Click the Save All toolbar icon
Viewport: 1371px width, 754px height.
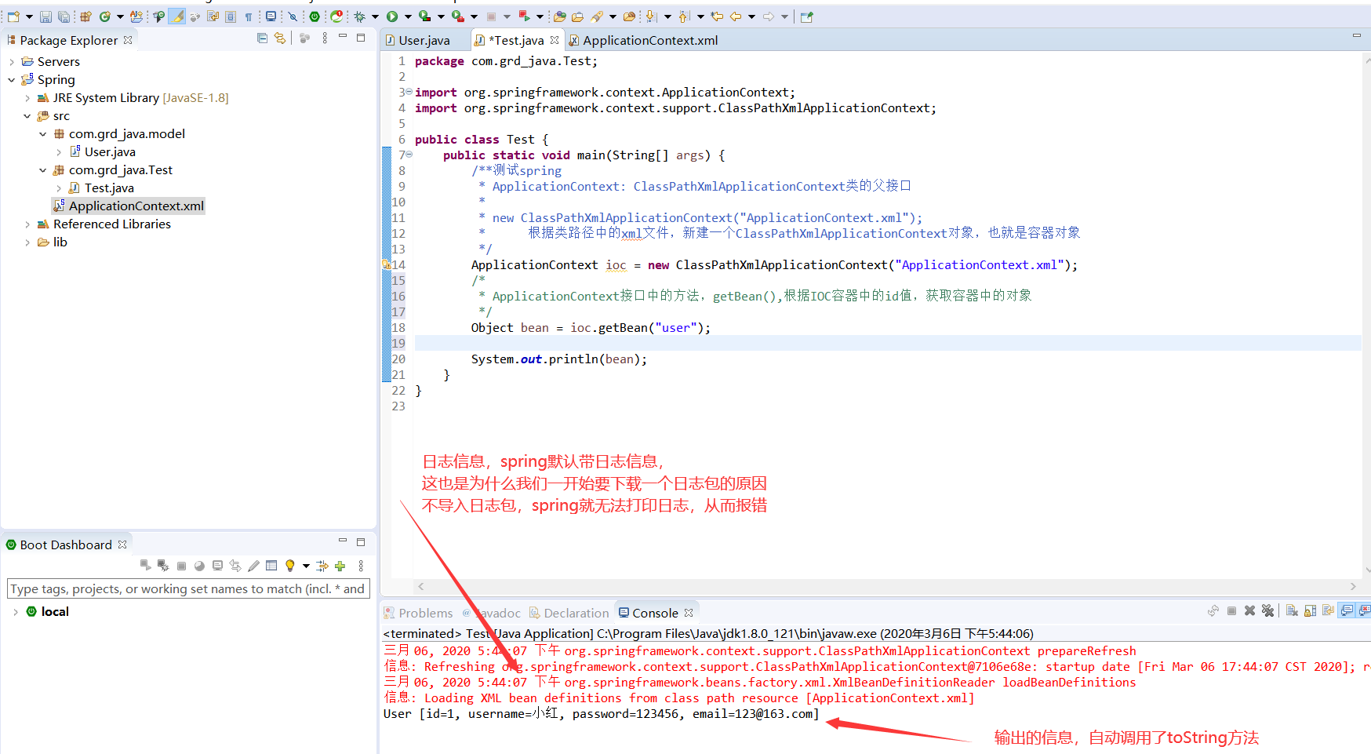[64, 16]
